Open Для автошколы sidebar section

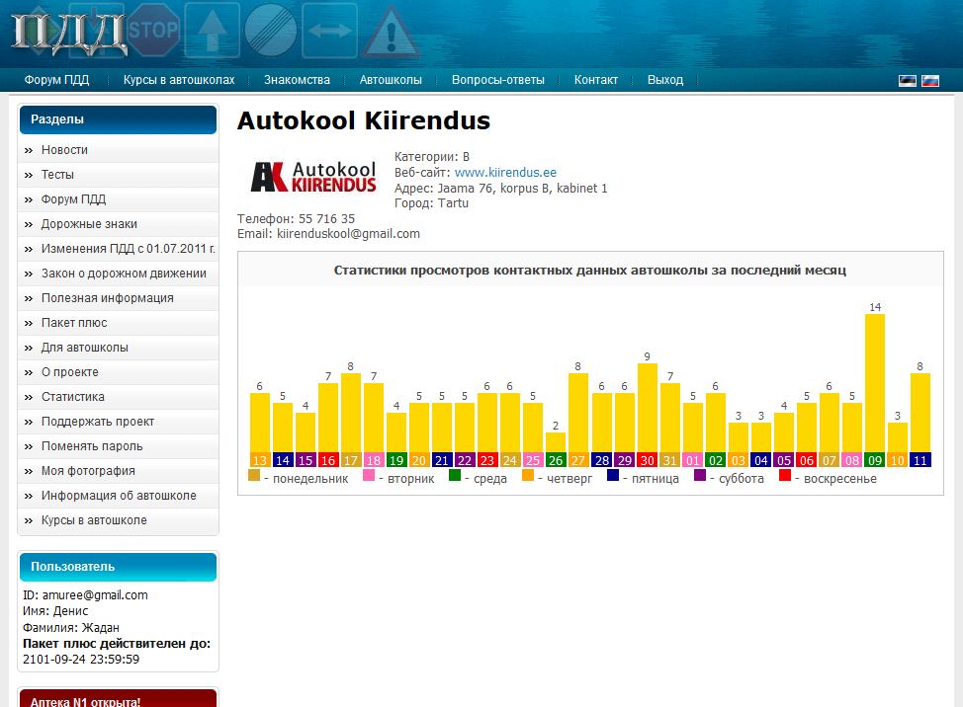118,348
